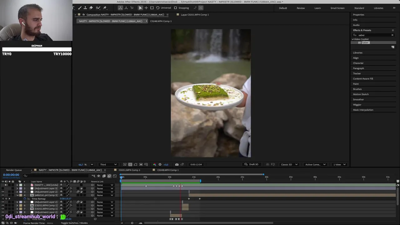Open the Parent dropdown for Adjustment Layer 3
The width and height of the screenshot is (400, 225).
click(105, 188)
